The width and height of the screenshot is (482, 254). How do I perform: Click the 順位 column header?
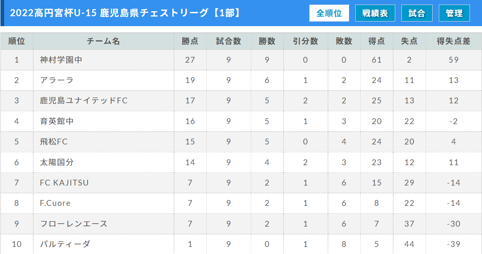[x=17, y=41]
